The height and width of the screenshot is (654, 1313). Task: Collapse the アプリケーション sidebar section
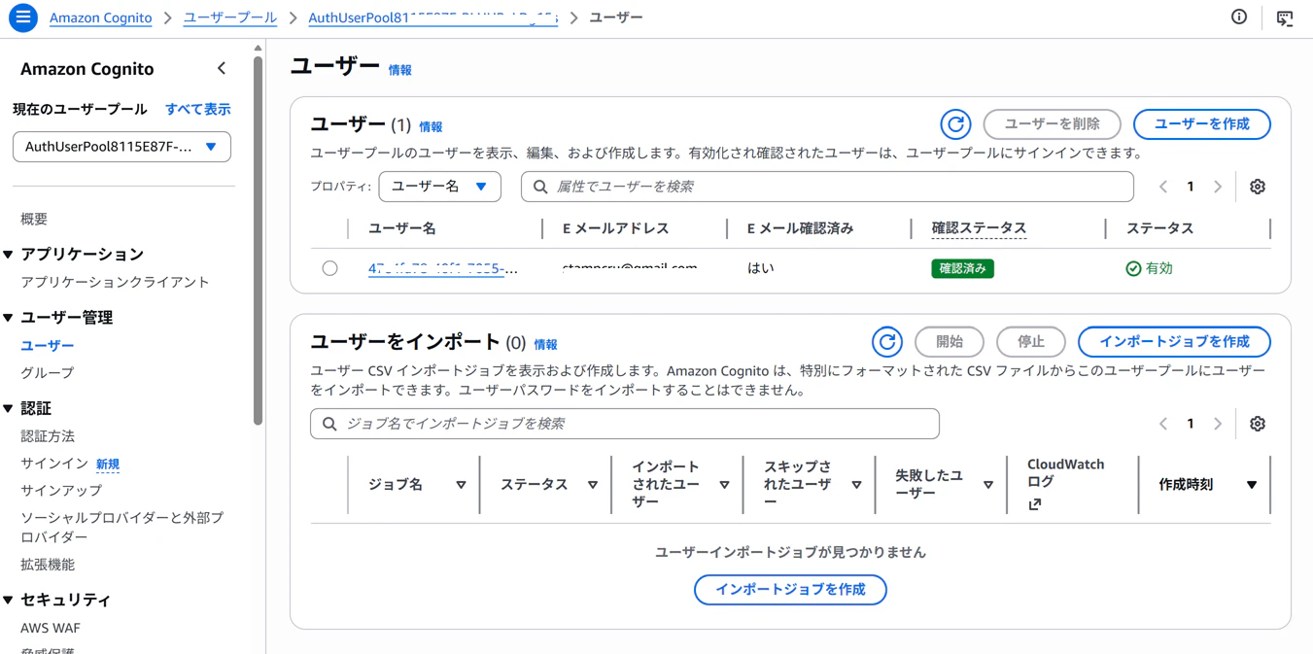pos(9,255)
